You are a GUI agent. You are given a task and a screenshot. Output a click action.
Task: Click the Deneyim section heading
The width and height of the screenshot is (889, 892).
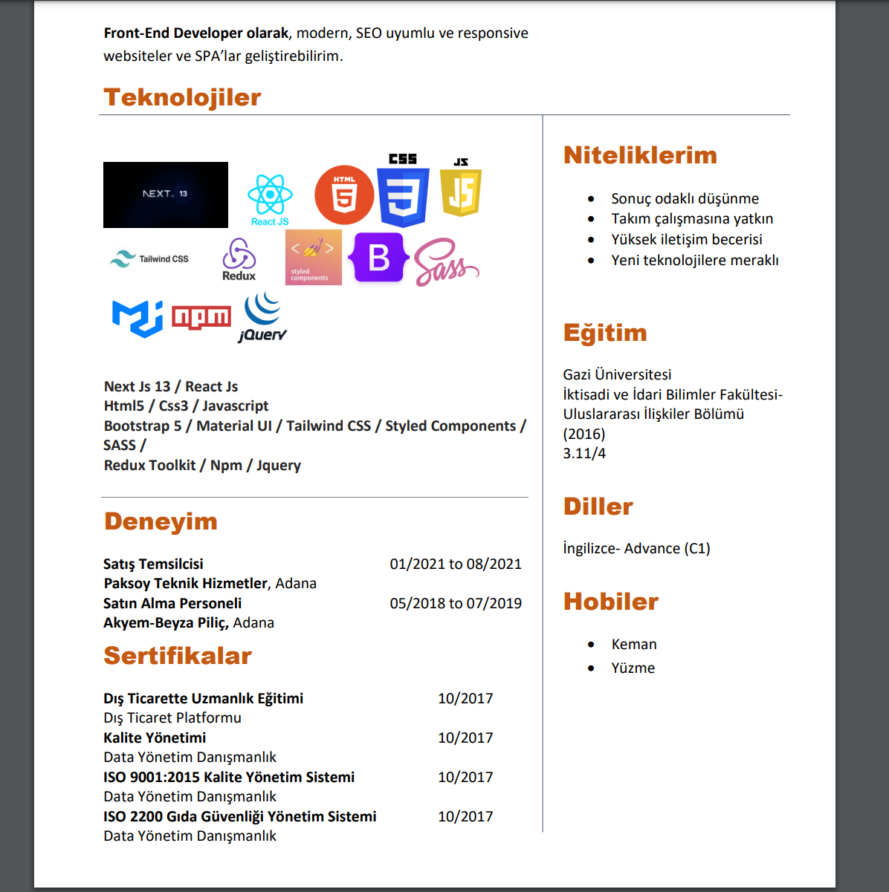(161, 521)
